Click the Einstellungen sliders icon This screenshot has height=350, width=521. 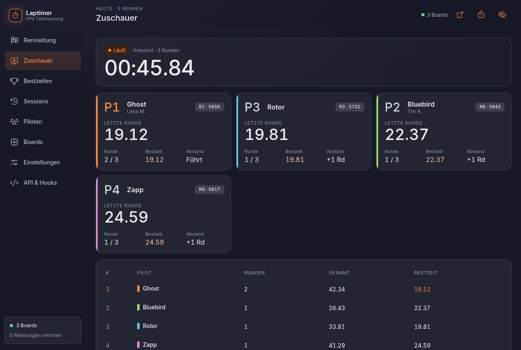pyautogui.click(x=14, y=162)
